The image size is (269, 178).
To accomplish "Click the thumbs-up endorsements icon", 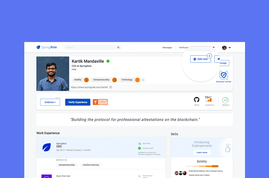I will [228, 148].
